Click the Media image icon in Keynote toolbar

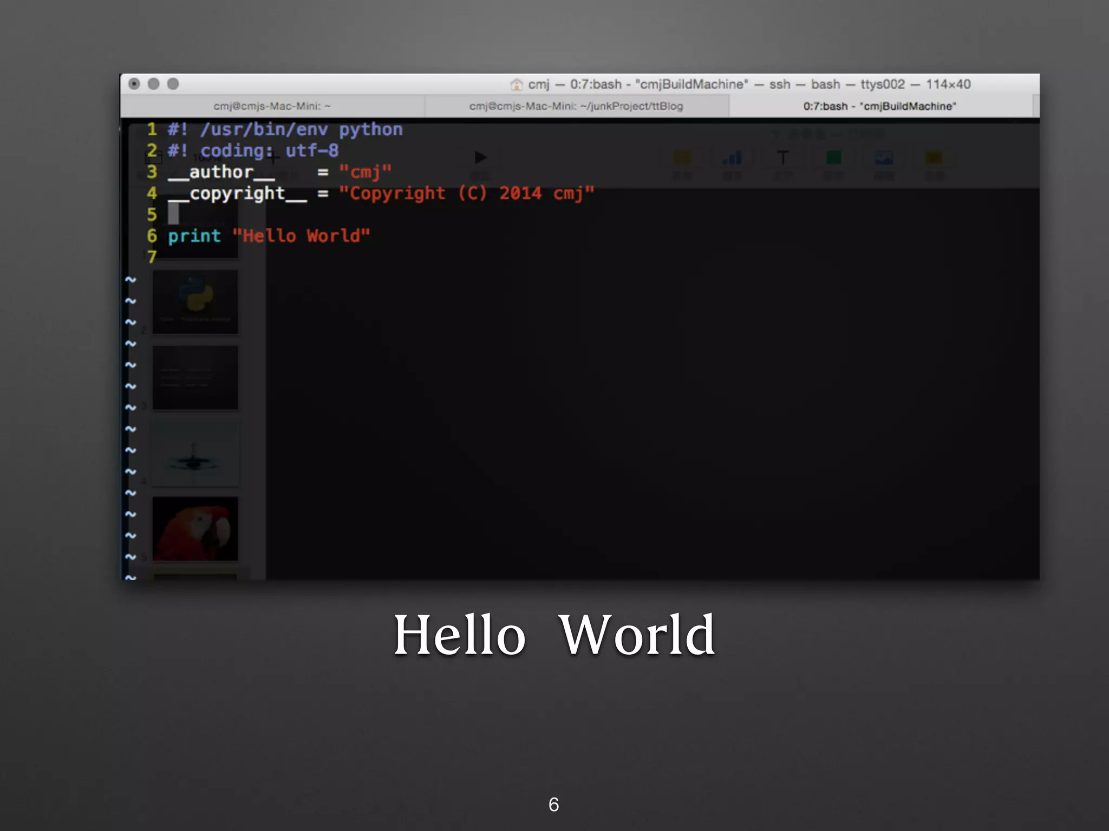[x=884, y=158]
